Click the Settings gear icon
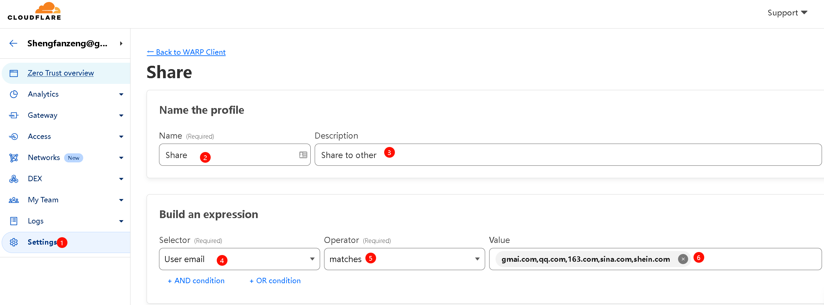This screenshot has width=824, height=305. tap(14, 242)
